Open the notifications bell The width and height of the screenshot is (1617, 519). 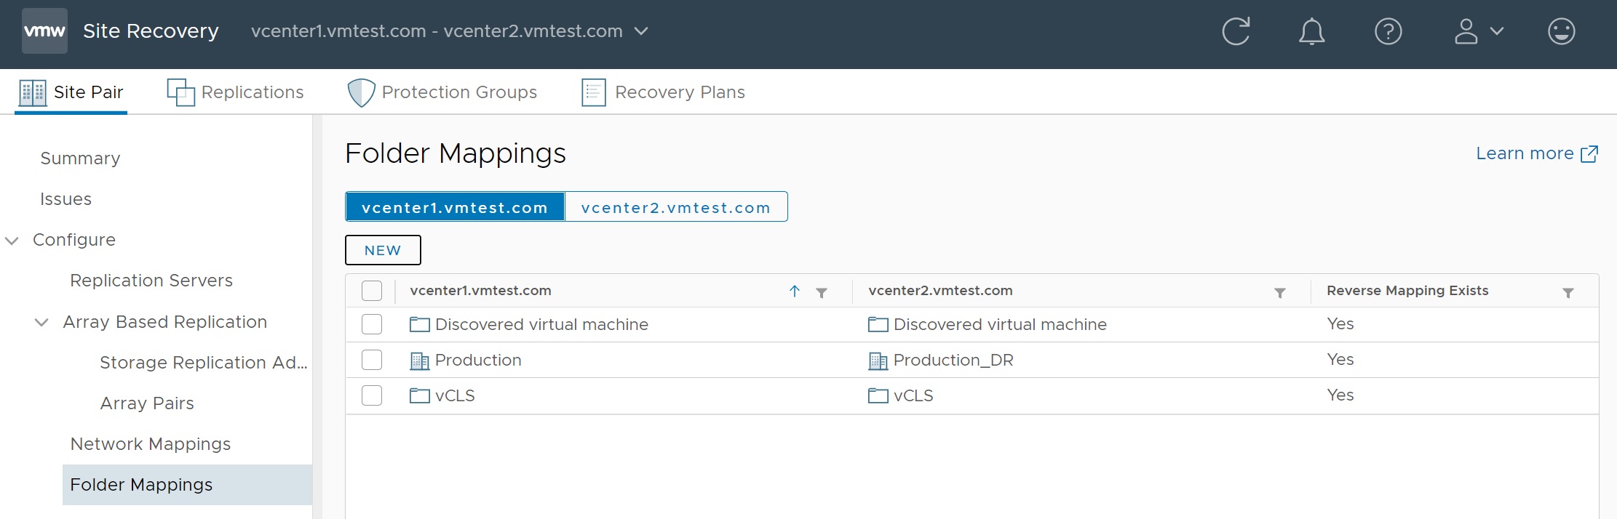point(1311,31)
